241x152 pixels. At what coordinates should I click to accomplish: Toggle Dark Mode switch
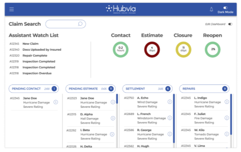[225, 8]
